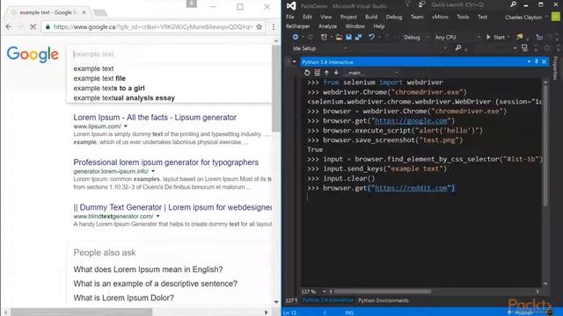This screenshot has width=563, height=316.
Task: Click the secure padlock icon in address bar
Action: (x=48, y=26)
